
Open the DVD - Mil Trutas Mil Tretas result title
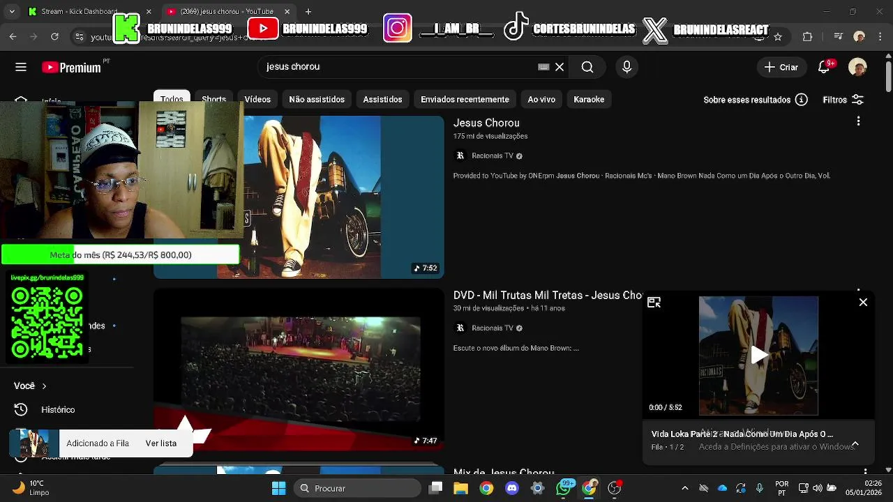coord(548,295)
